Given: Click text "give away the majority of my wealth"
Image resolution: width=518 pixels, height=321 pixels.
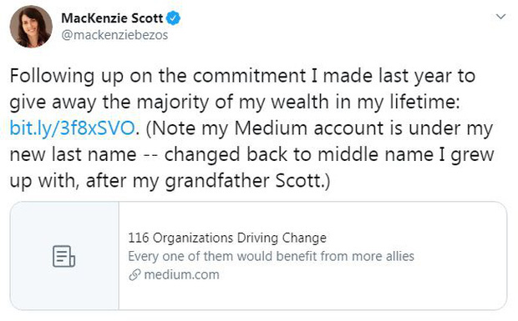Looking at the screenshot, I should (170, 103).
